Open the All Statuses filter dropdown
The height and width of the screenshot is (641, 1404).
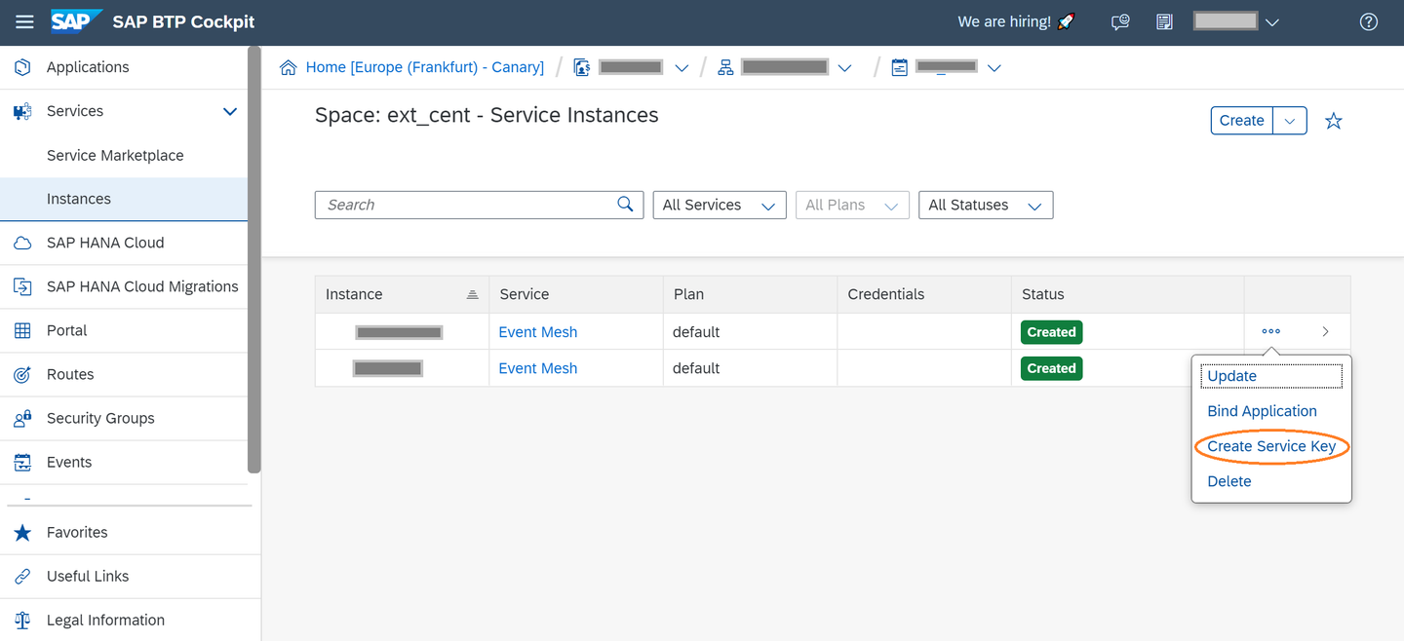pyautogui.click(x=986, y=205)
